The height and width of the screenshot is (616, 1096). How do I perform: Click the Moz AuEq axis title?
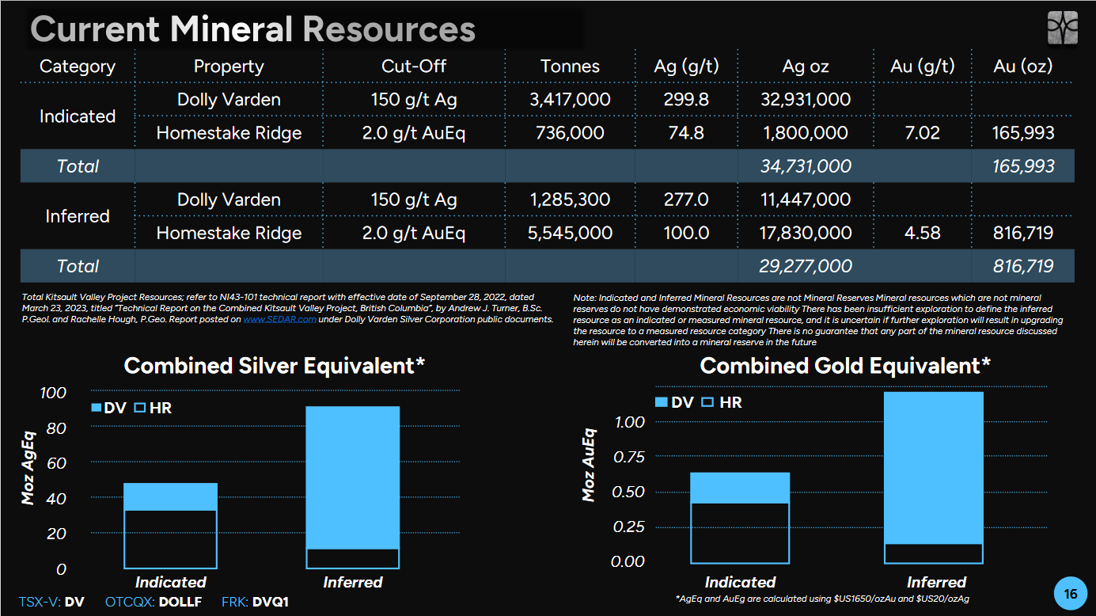589,464
